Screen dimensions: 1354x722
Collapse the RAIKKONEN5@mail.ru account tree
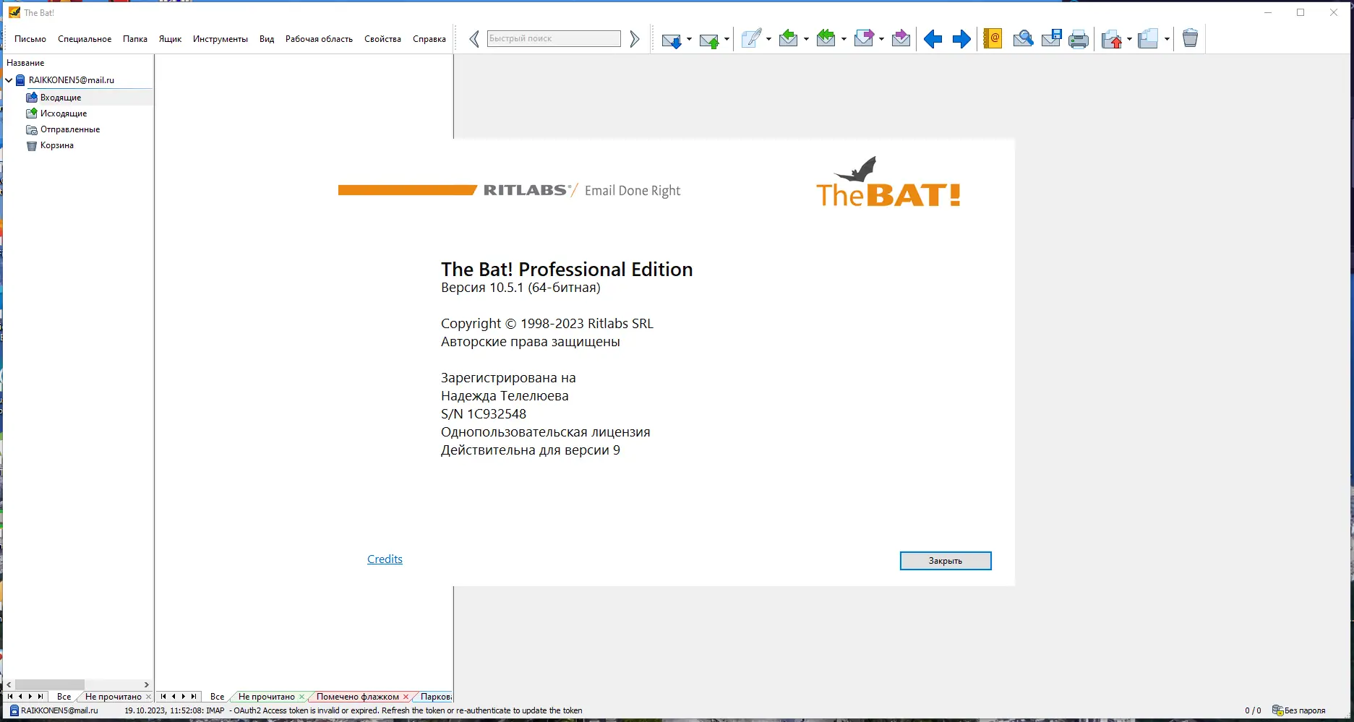[x=9, y=80]
